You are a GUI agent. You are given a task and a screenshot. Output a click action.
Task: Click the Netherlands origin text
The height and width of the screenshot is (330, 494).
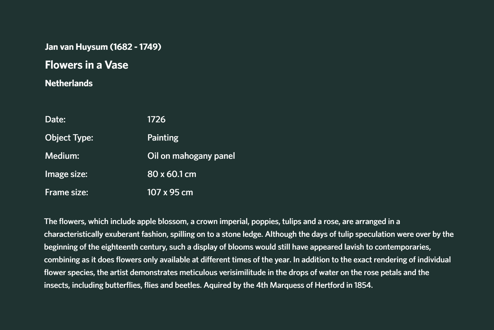[x=69, y=83]
